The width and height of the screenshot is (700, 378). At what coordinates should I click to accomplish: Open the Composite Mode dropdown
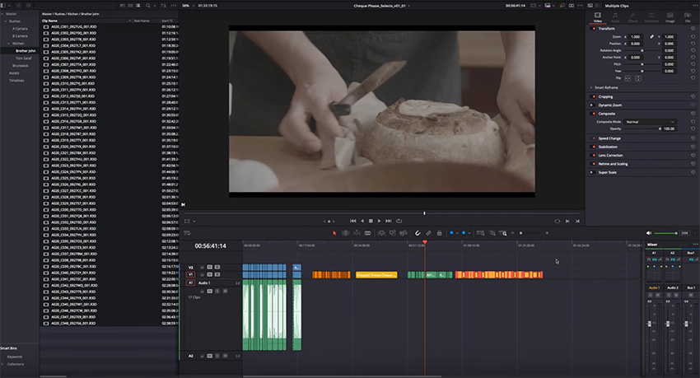(649, 121)
